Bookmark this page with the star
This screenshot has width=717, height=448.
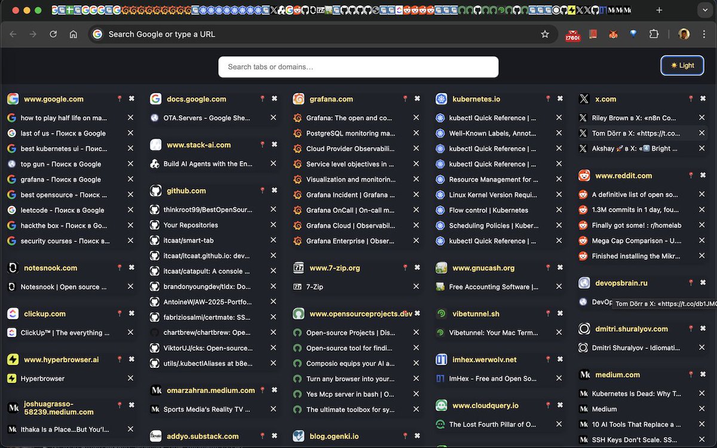pyautogui.click(x=545, y=34)
